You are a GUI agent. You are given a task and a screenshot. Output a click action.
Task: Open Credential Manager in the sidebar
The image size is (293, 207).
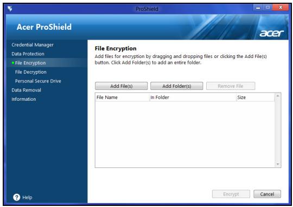33,45
